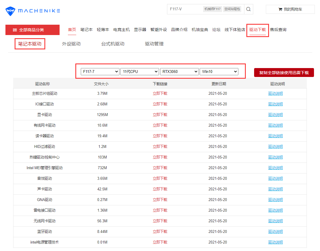320x251 pixels.
Task: Switch to the 笔记本驱动 tab
Action: 30,44
